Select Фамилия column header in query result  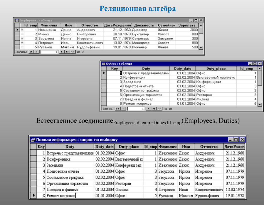pyautogui.click(x=168, y=147)
